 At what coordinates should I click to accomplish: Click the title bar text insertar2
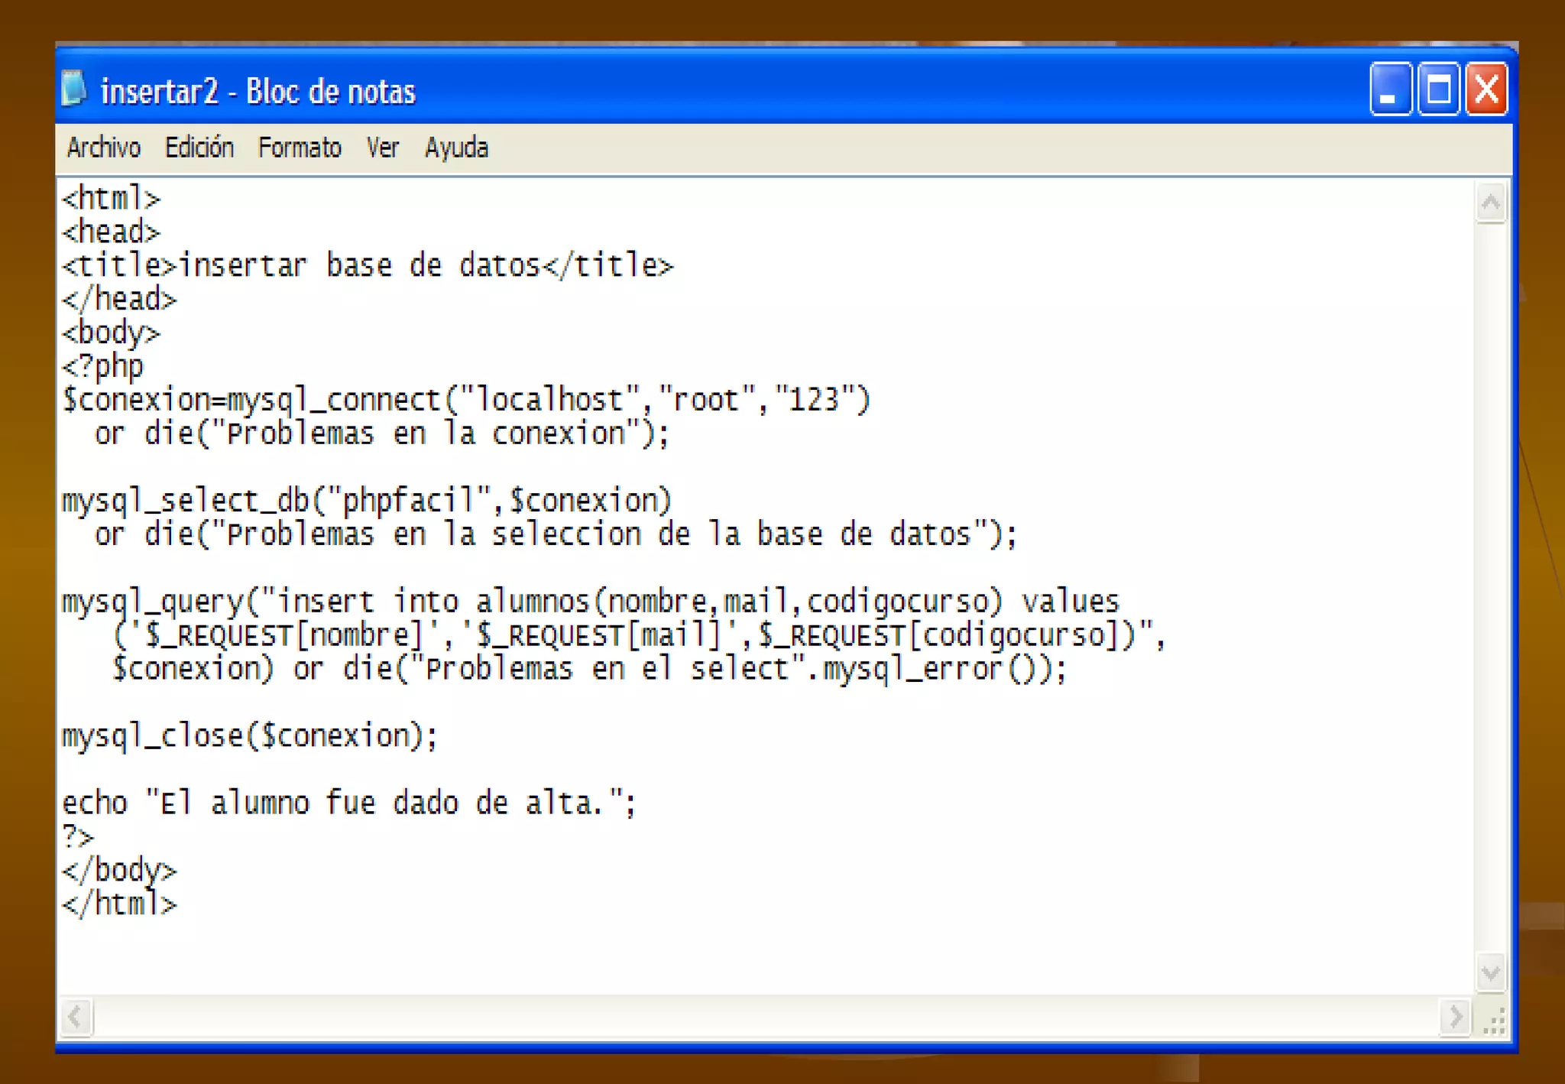pyautogui.click(x=159, y=92)
